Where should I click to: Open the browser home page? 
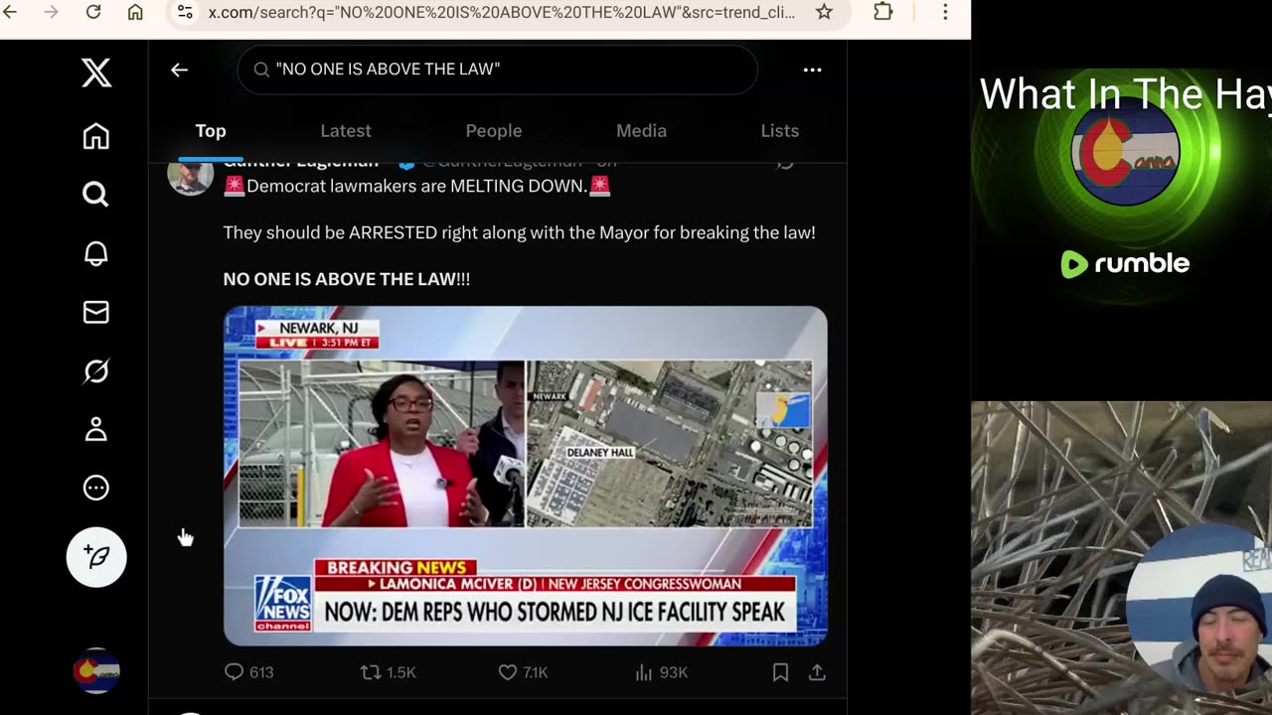click(135, 12)
